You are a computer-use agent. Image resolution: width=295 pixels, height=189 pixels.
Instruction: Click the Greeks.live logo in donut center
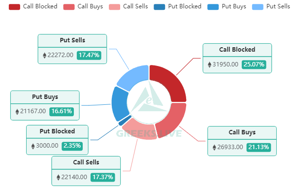point(149,99)
